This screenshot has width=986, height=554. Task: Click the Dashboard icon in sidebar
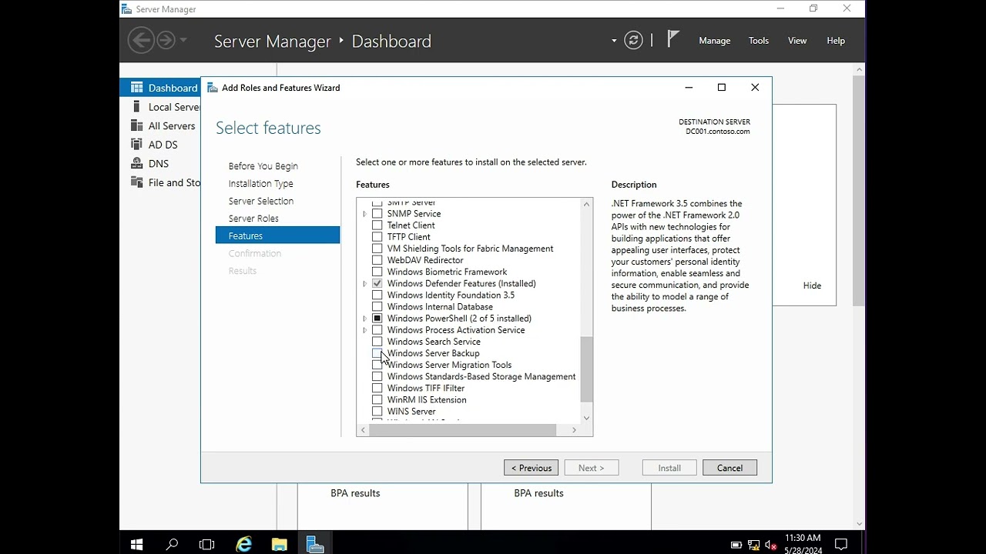(x=137, y=88)
